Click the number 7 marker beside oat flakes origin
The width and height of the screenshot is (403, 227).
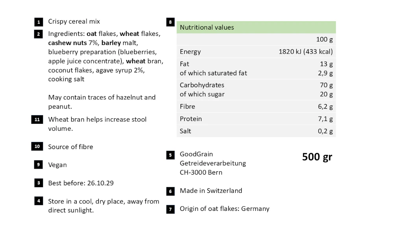coord(170,210)
